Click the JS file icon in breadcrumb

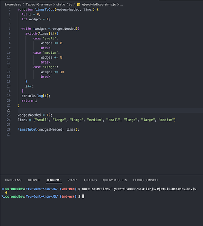tap(78, 5)
